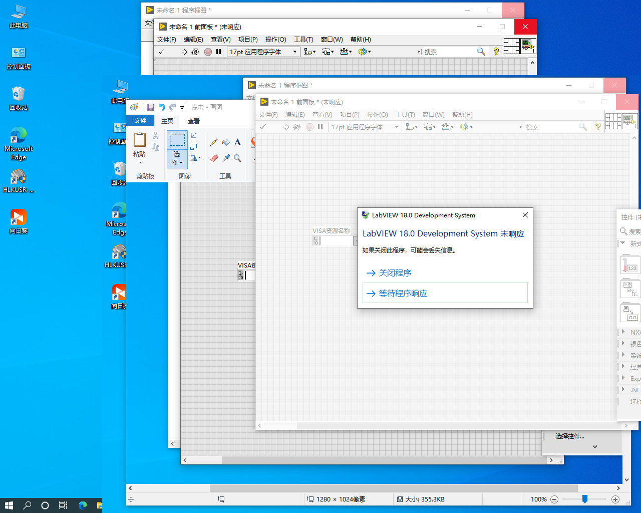Click Paste clipboard icon in Paint ribbon
This screenshot has height=513, width=641.
point(140,140)
